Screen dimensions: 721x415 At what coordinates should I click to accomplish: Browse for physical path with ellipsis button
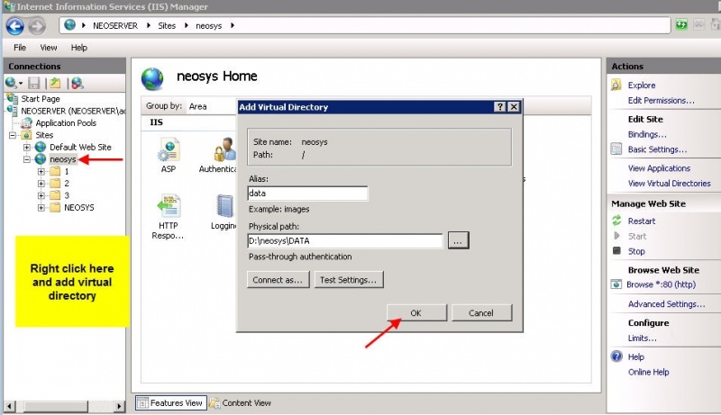pyautogui.click(x=458, y=240)
